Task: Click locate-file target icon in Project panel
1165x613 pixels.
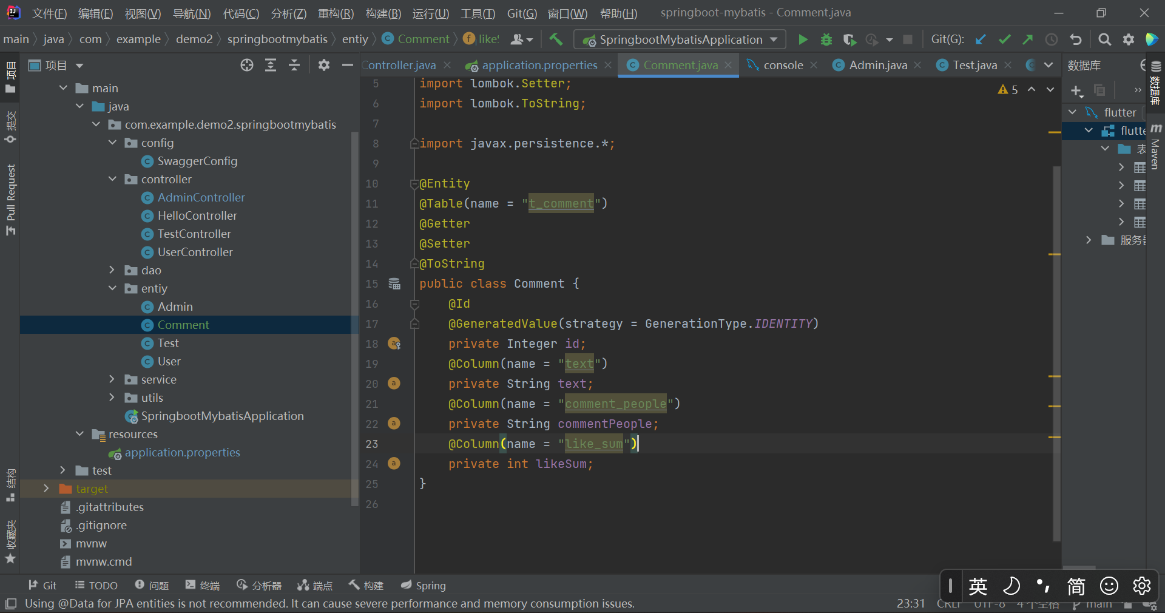Action: click(247, 65)
